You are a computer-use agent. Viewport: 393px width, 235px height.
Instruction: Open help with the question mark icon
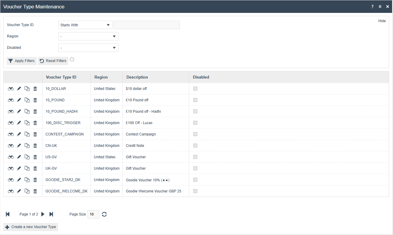coord(373,7)
